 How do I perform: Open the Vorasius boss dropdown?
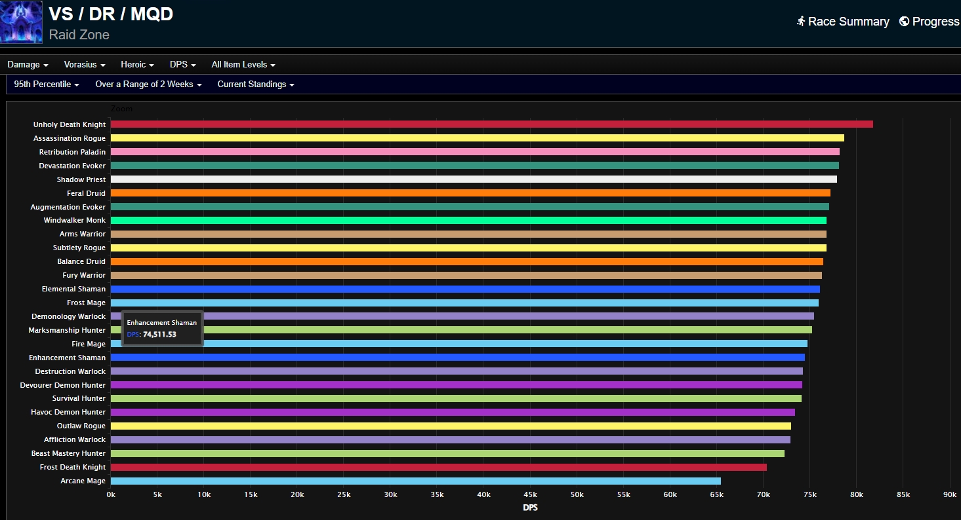[x=85, y=65]
